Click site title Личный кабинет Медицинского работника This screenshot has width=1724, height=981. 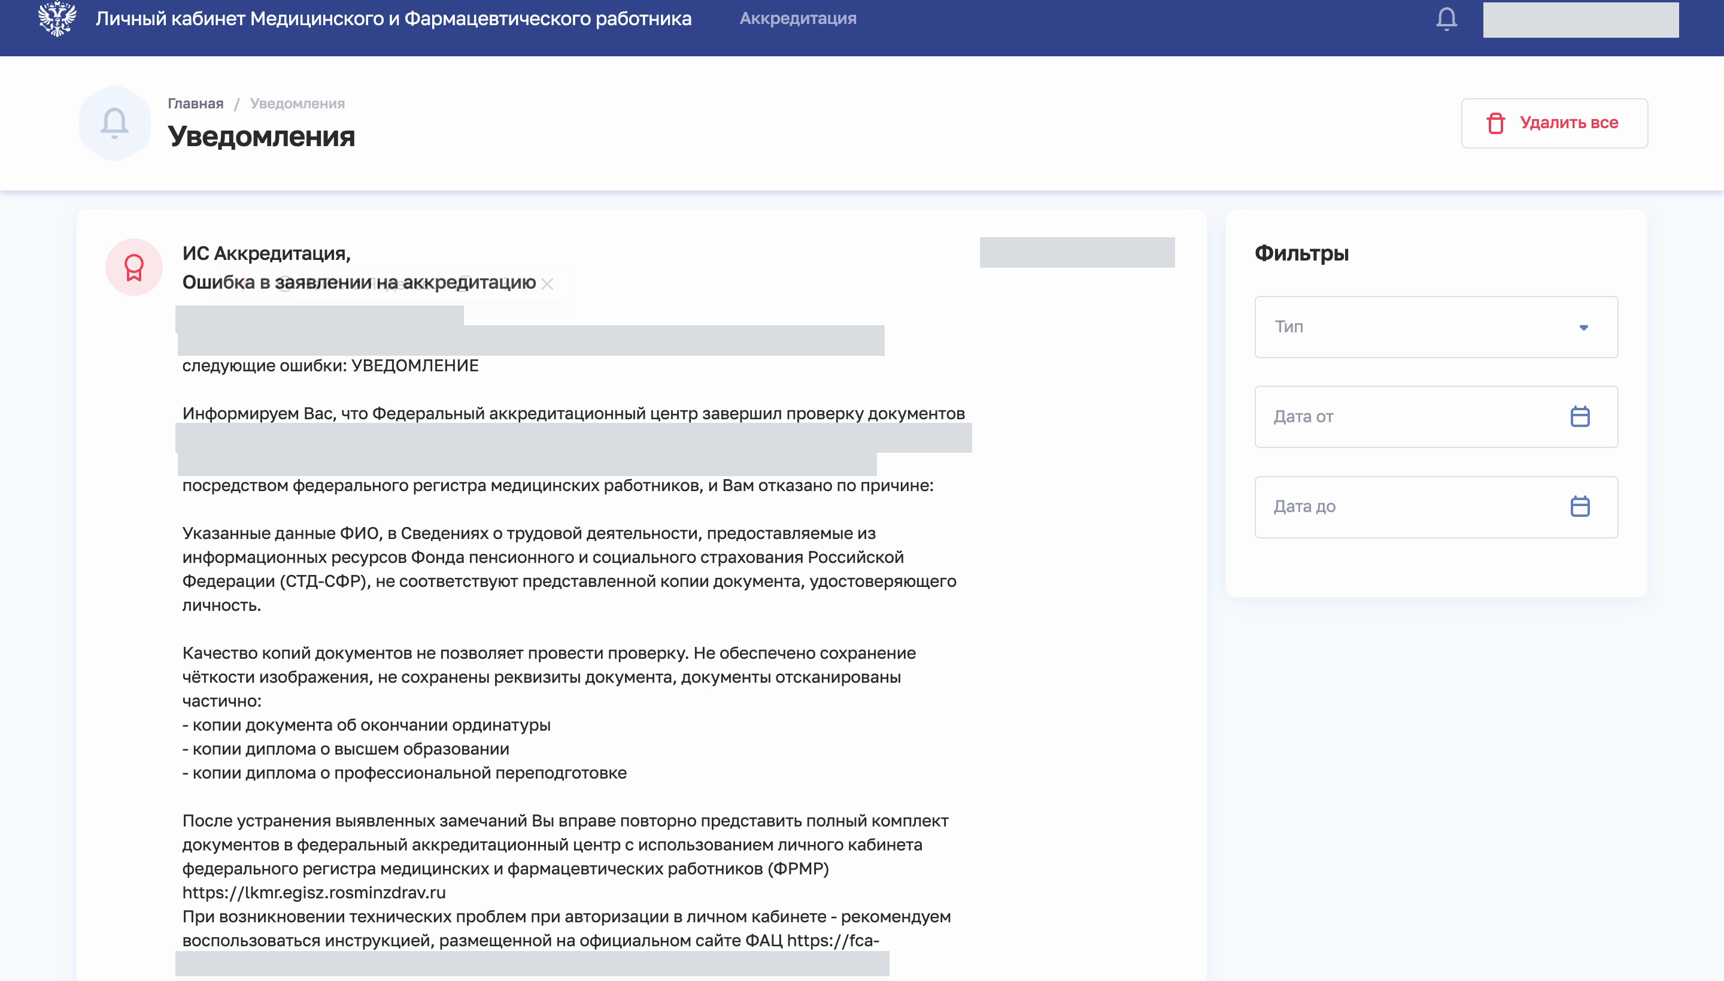coord(393,18)
